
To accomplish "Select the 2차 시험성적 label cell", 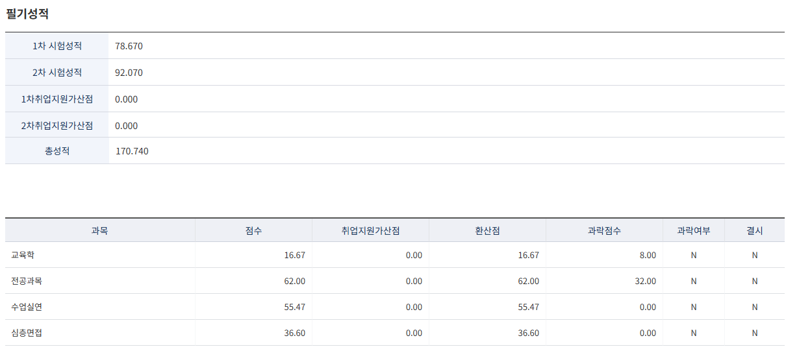I will pos(57,73).
